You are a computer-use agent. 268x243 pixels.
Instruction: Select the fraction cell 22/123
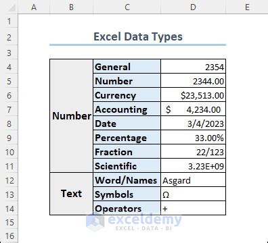click(x=194, y=152)
